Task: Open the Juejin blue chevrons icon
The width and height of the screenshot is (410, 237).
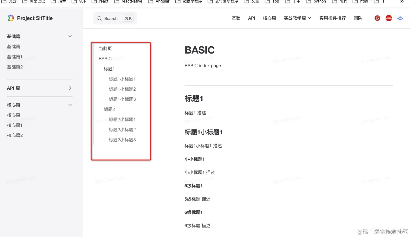Action: 400,18
